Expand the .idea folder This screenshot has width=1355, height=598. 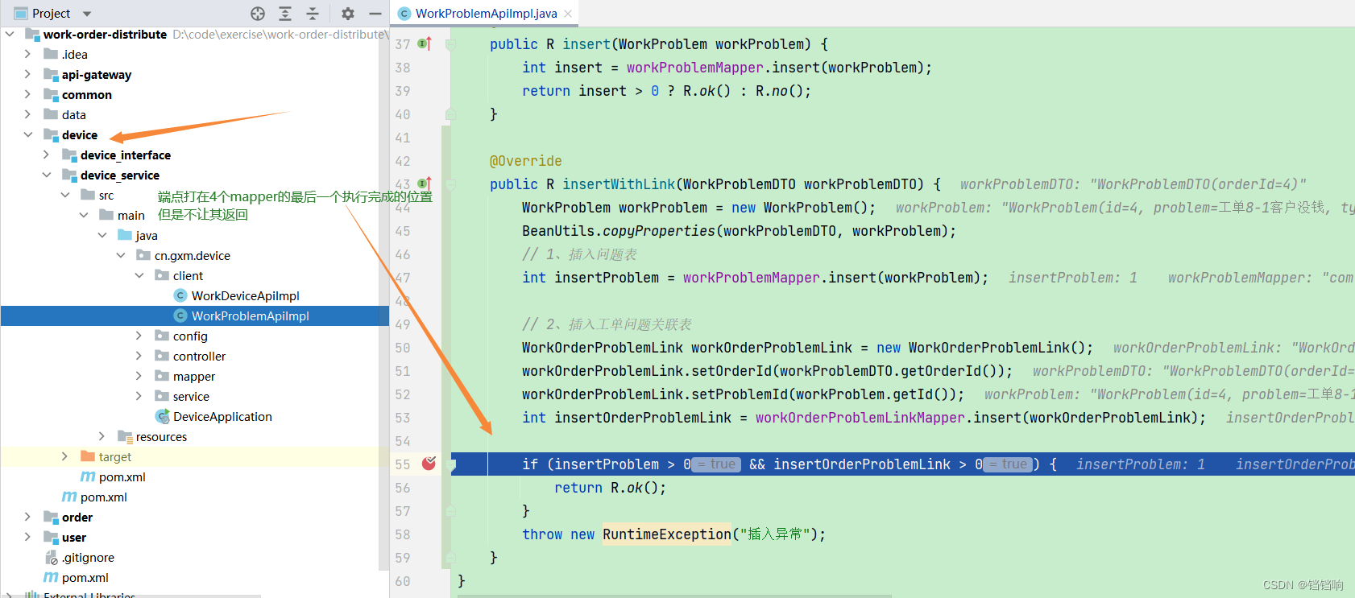(x=28, y=54)
